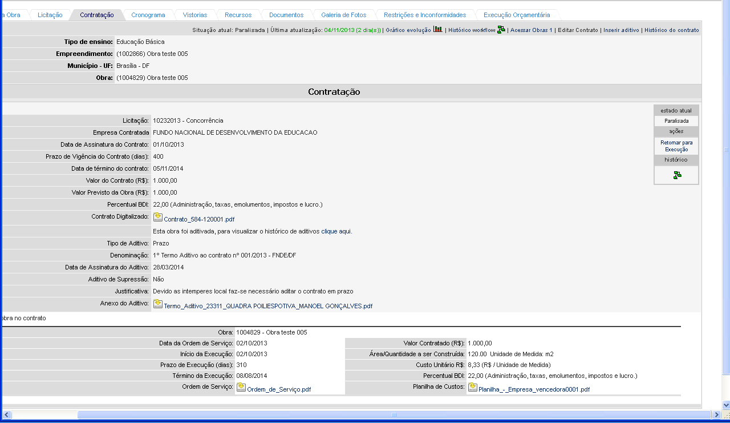Click the horizontal scrollbar thumb
Image resolution: width=730 pixels, height=423 pixels.
click(x=393, y=414)
